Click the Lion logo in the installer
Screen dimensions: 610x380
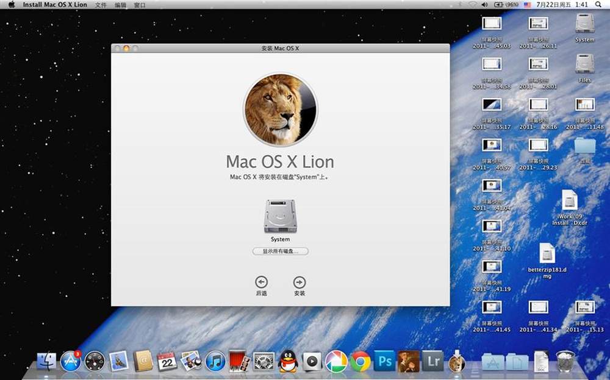click(x=280, y=110)
